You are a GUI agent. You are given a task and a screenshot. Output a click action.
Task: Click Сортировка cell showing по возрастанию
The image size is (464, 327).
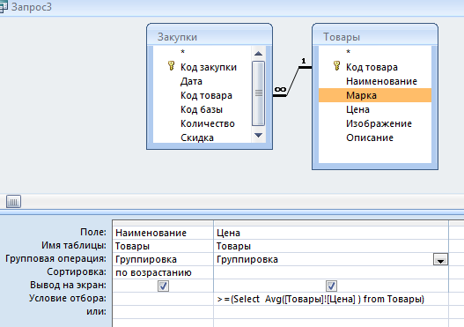coord(163,272)
